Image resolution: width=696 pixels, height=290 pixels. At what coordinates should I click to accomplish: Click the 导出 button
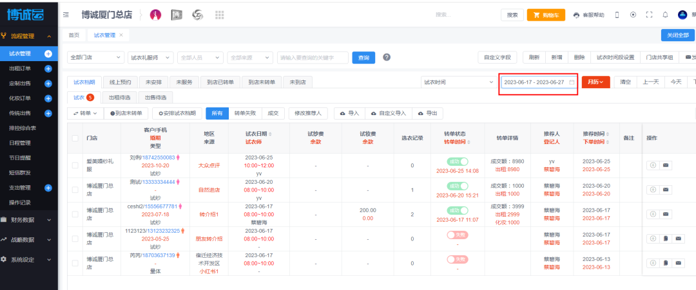(427, 113)
